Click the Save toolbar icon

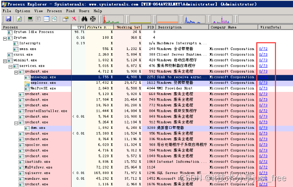[9, 19]
